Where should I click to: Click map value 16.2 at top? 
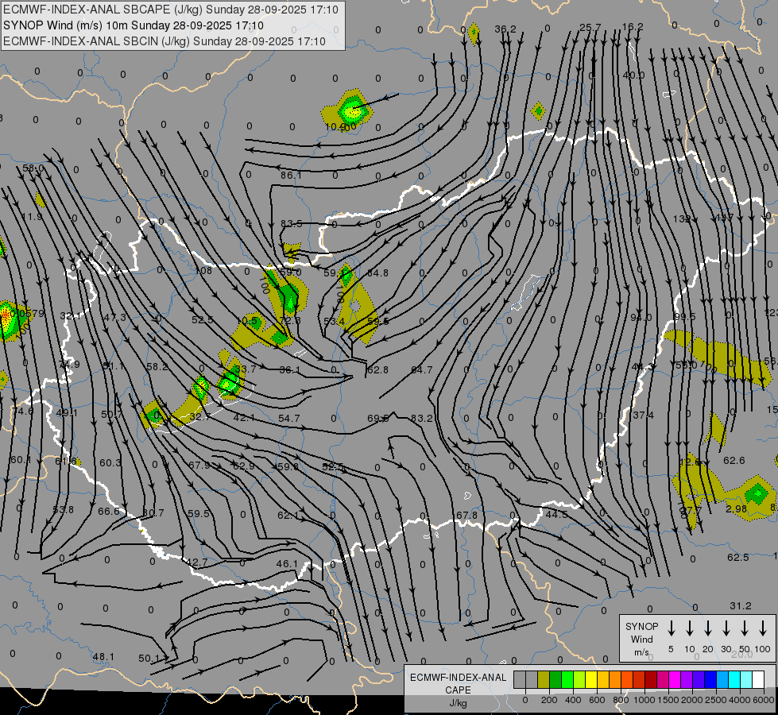[x=633, y=27]
